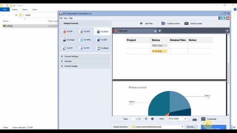Choose the To eBook output format

pyautogui.click(x=103, y=48)
